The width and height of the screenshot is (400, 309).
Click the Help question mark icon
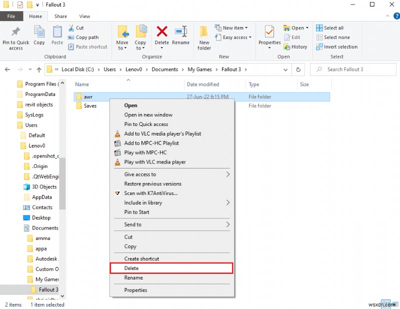[x=396, y=16]
